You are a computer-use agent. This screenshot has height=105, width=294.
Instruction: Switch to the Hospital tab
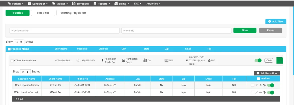[x=43, y=13]
